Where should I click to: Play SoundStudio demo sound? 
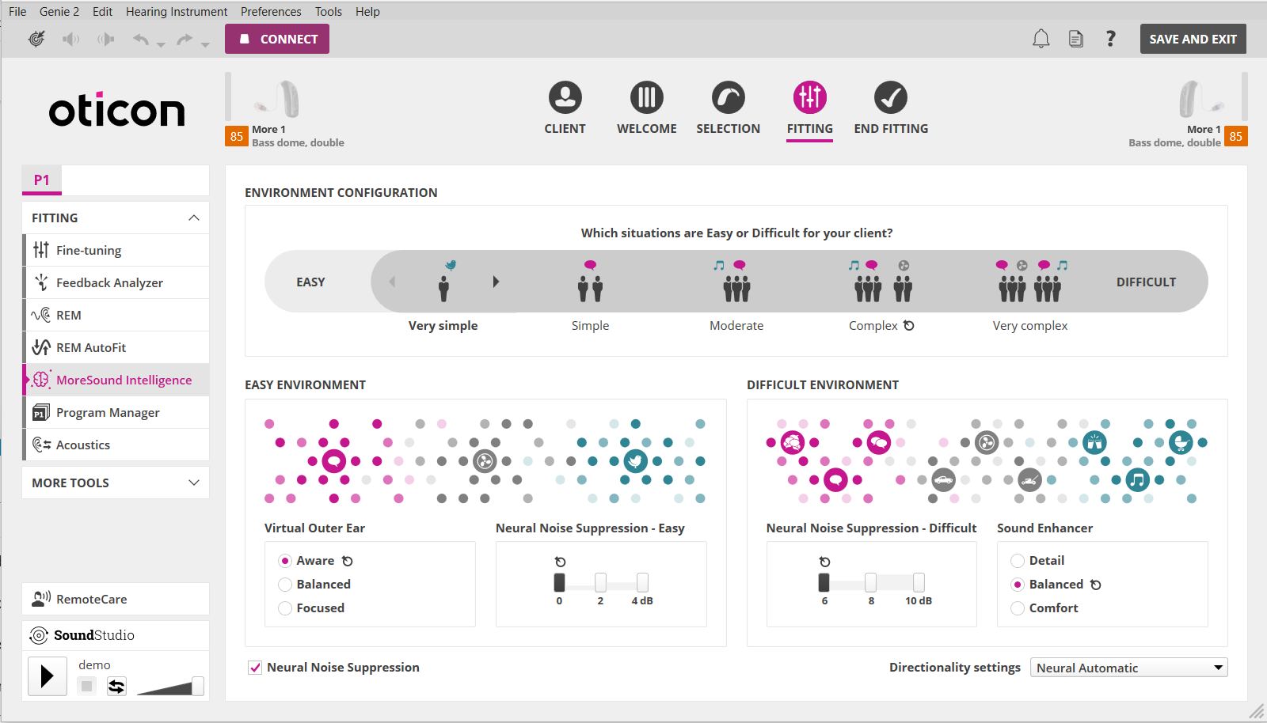pyautogui.click(x=48, y=676)
